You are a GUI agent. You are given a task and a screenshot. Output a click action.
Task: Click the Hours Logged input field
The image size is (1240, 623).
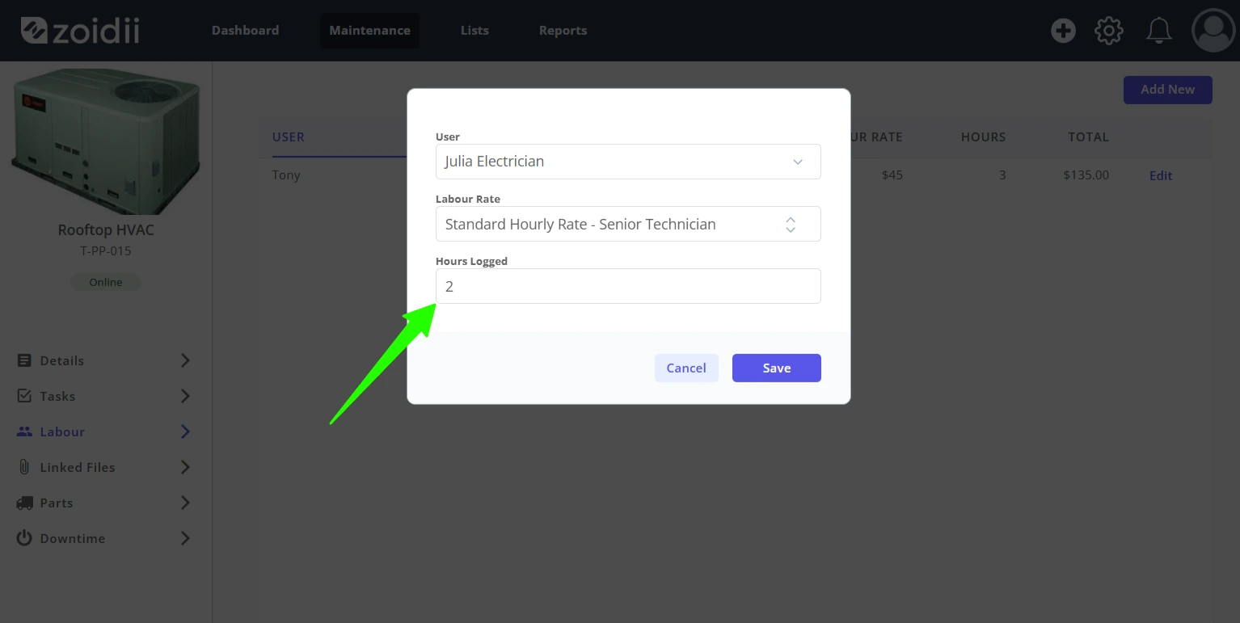pyautogui.click(x=628, y=286)
